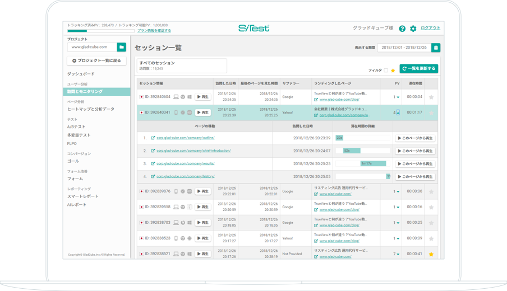Screen dimensions: 507x291
Task: Click external link icon for corp.glad-cube.com/company/outline/
Action: pos(153,138)
